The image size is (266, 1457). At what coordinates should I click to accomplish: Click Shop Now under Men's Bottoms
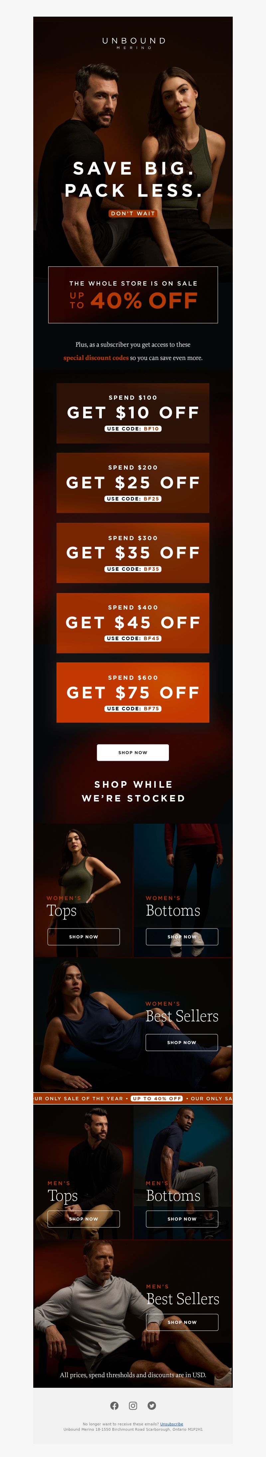(182, 1219)
